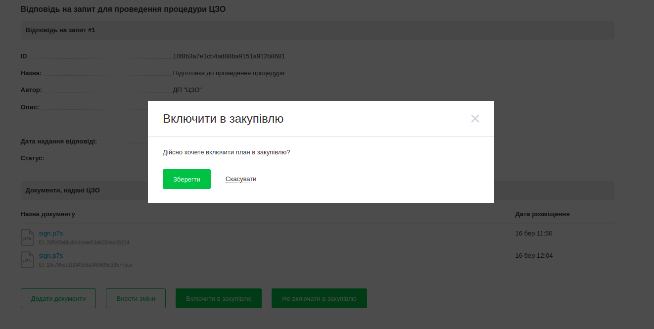Click p7s file icon for document dated 12:04
Screen dimensions: 654x329
27,260
